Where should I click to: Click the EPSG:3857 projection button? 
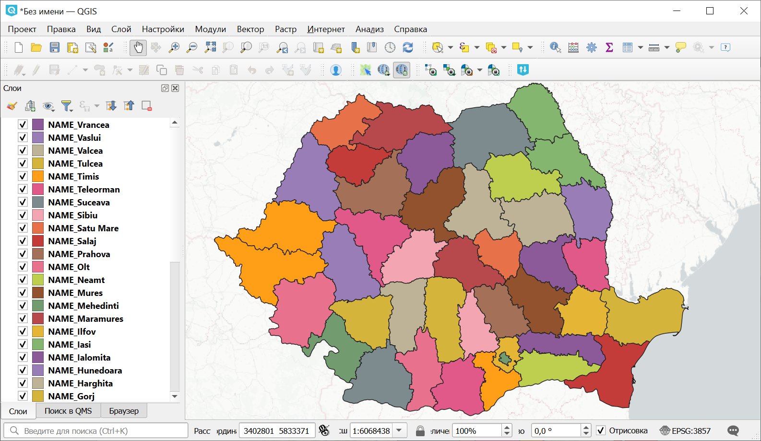point(685,430)
